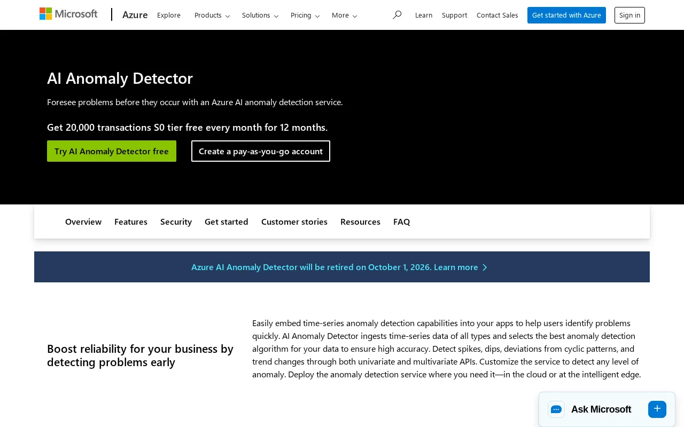
Task: Click Contact Sales in the header
Action: (498, 15)
